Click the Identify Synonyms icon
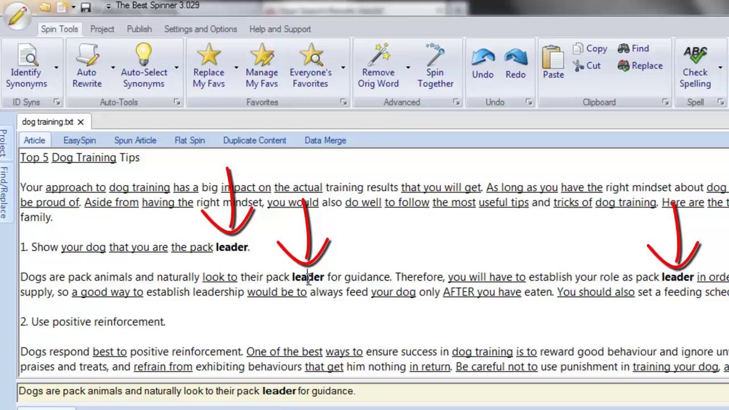729x410 pixels. pyautogui.click(x=27, y=55)
